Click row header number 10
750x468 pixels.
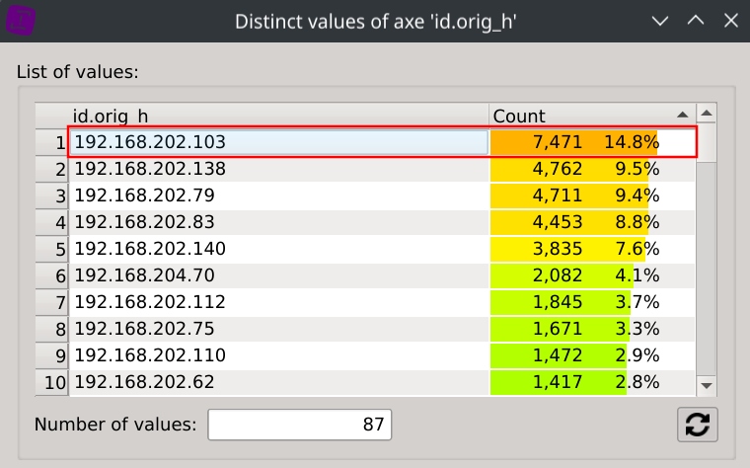point(51,382)
